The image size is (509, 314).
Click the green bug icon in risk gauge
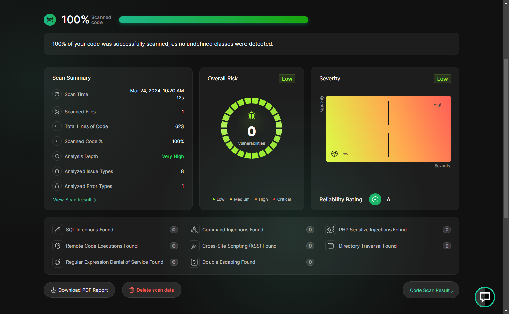[x=252, y=116]
